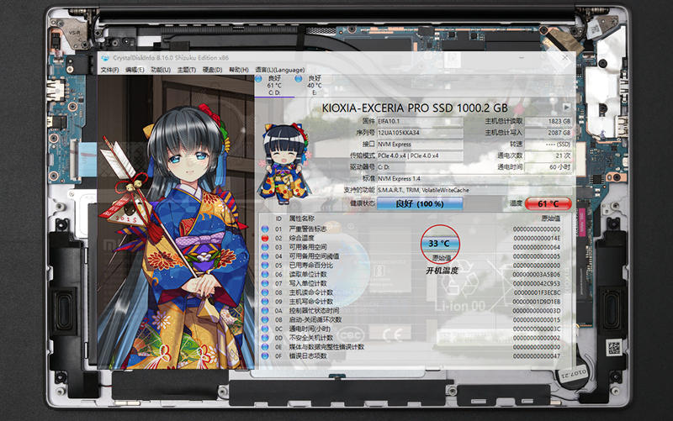Select raw value of row 0E 媒体与数据完整性错误计数
The image size is (673, 421).
pos(537,347)
